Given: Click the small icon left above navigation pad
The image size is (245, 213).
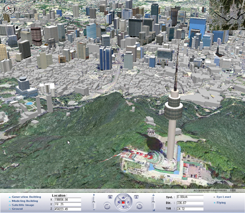Looking at the screenshot, I should tap(110, 197).
